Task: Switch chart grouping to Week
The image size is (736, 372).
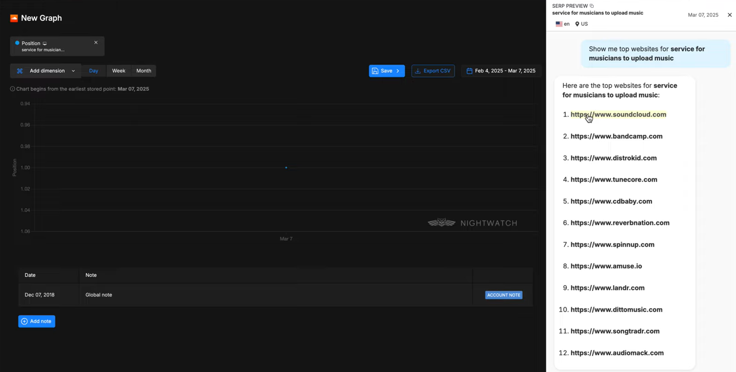Action: (x=119, y=71)
